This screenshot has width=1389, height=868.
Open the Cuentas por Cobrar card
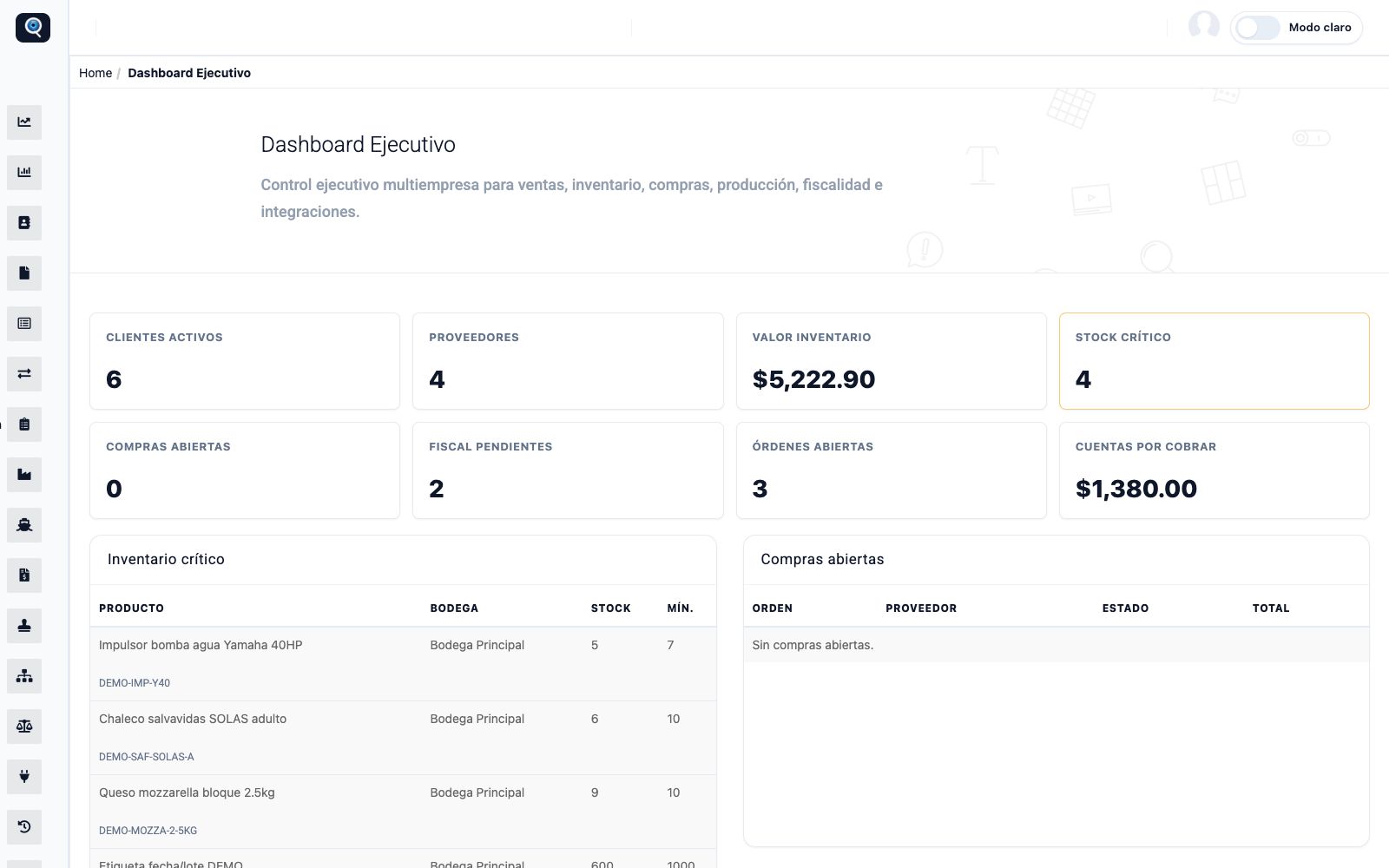point(1215,470)
